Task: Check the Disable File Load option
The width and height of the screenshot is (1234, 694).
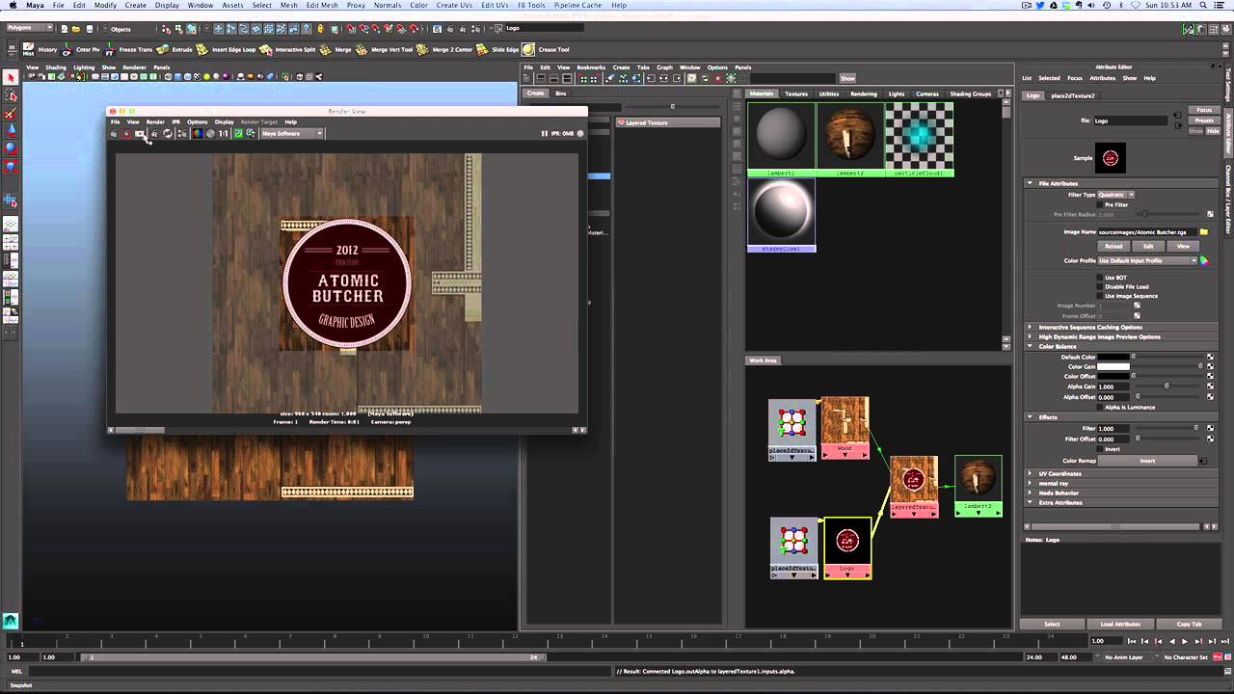Action: tap(1101, 286)
